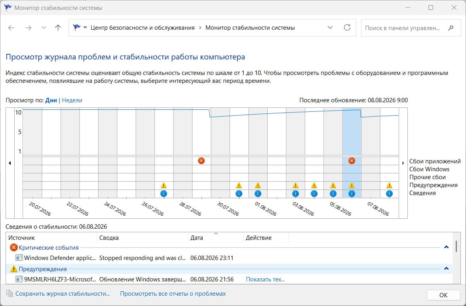Click the application failure icon on 29.07.2026
This screenshot has width=466, height=306.
tap(201, 161)
